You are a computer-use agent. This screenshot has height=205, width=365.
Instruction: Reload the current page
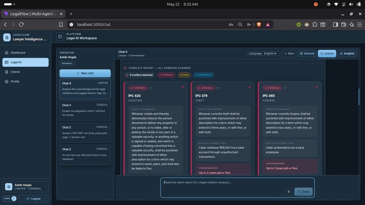(x=21, y=24)
